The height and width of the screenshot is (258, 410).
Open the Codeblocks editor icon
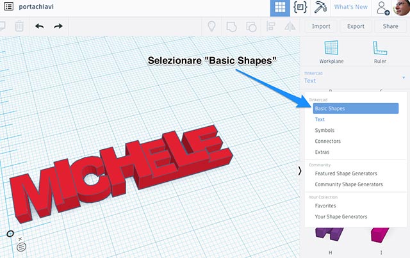[x=299, y=8]
